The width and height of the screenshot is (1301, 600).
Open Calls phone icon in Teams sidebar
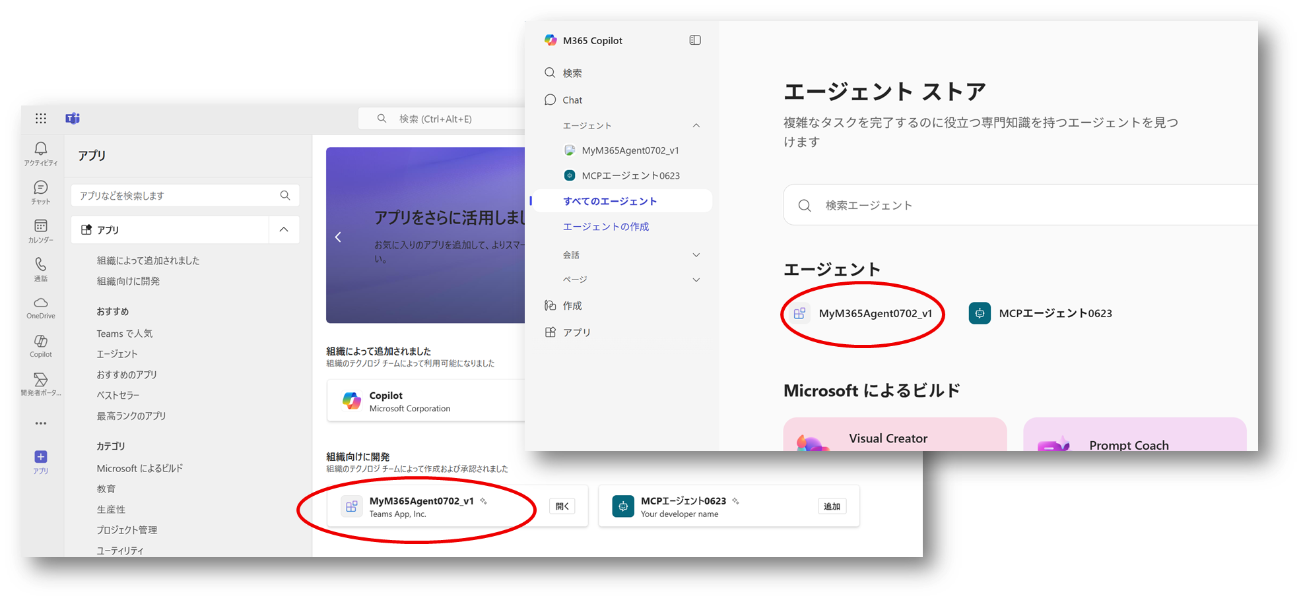click(x=41, y=269)
